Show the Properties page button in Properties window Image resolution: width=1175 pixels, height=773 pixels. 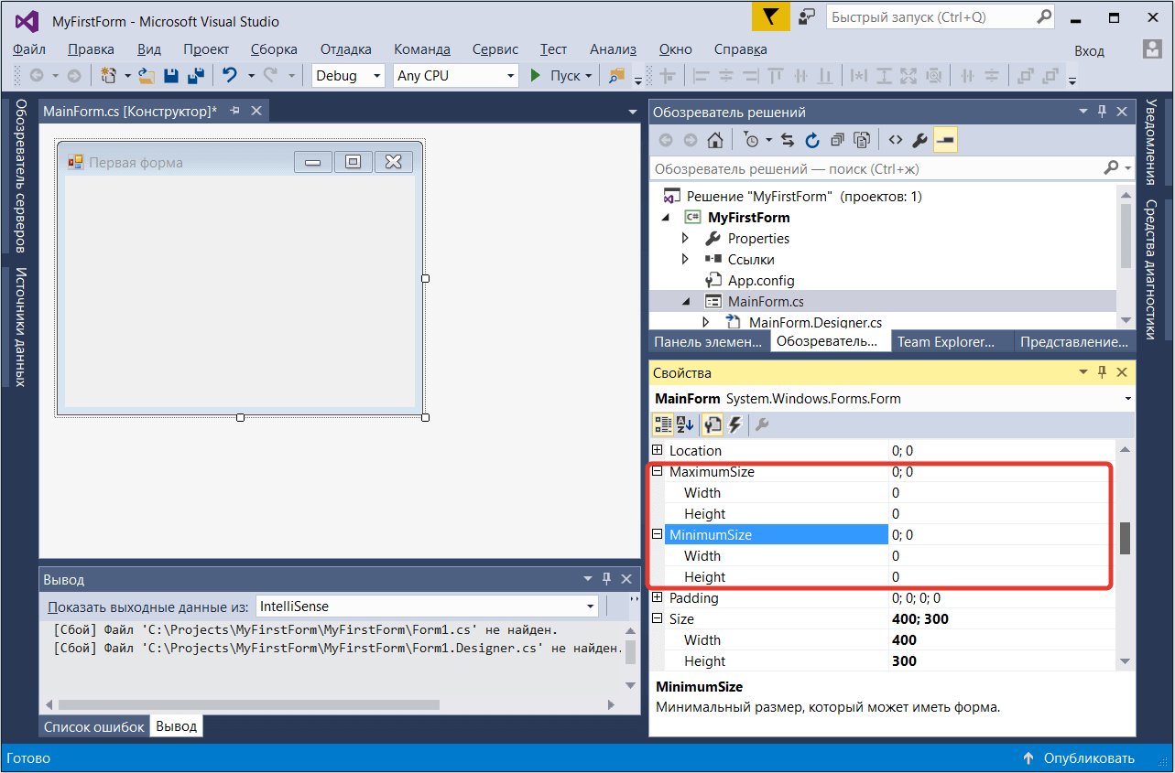[712, 424]
